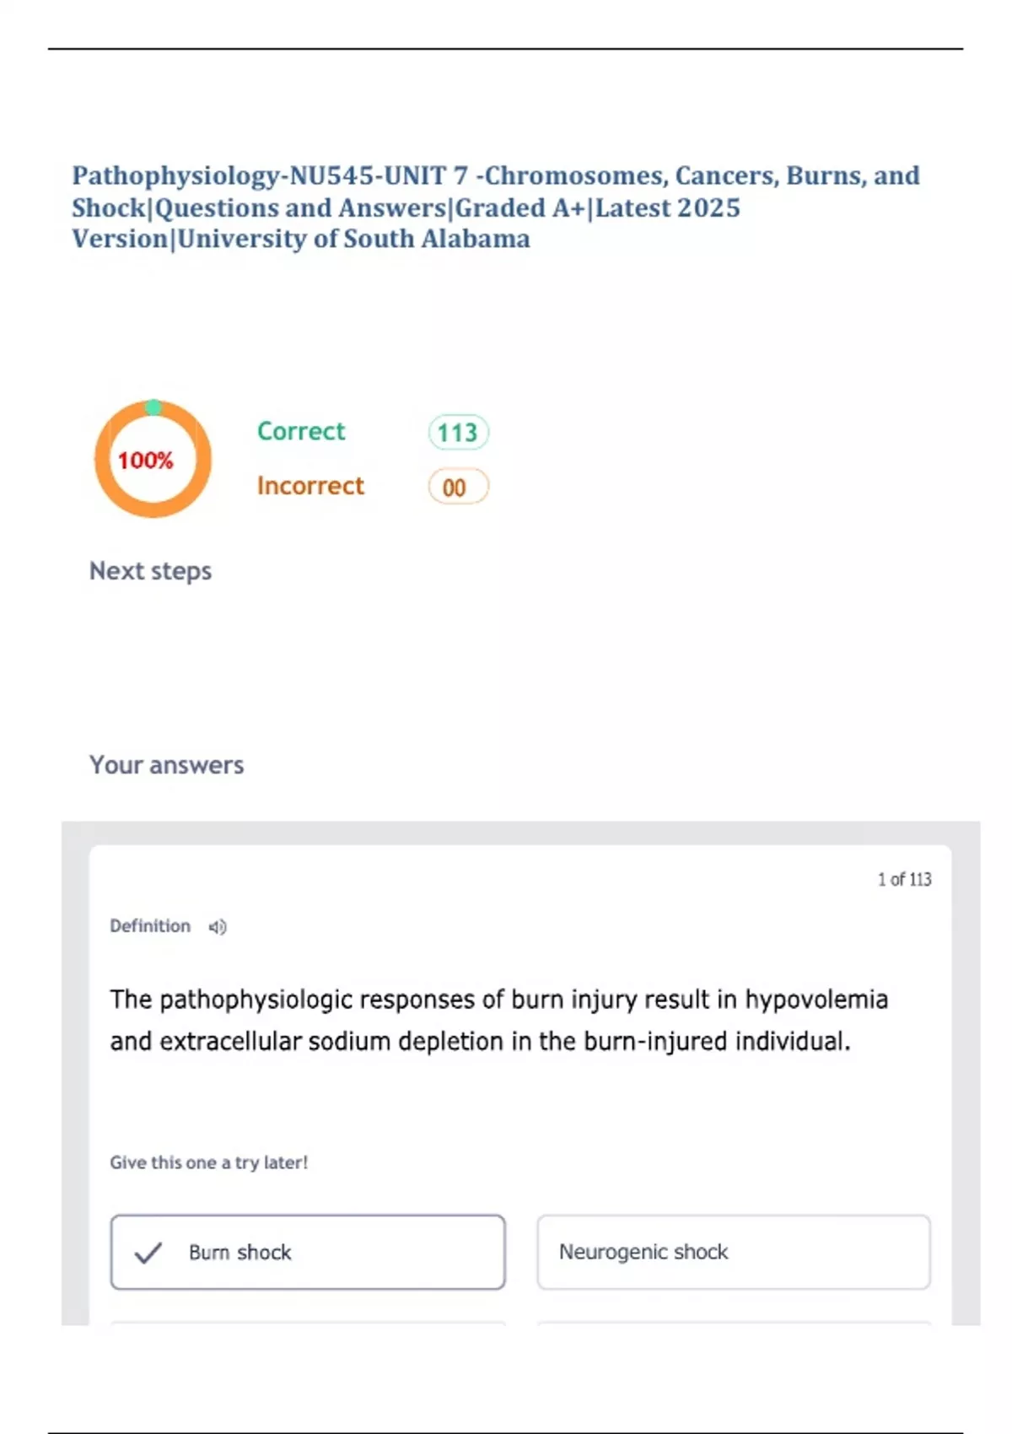
Task: Click the Give this one a try later message
Action: 208,1162
